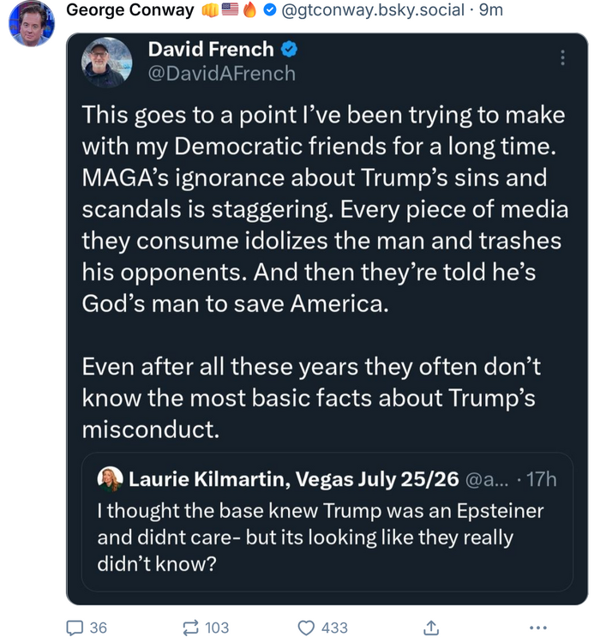Open the embedded tweet's vertical dots menu

click(562, 57)
